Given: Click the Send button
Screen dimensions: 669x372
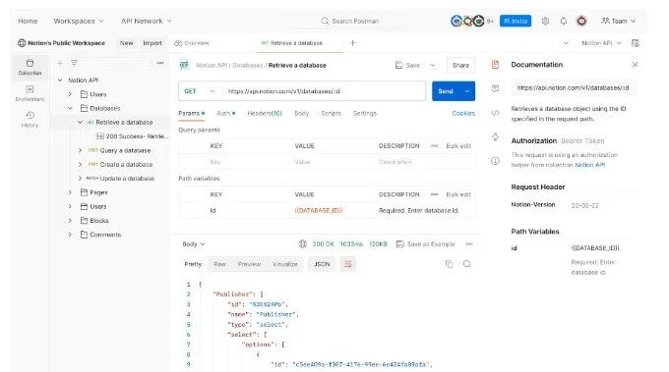Looking at the screenshot, I should click(x=446, y=91).
